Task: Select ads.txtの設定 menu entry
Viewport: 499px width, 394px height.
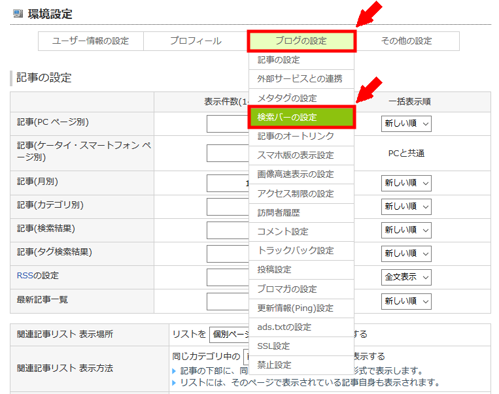Action: coord(301,327)
